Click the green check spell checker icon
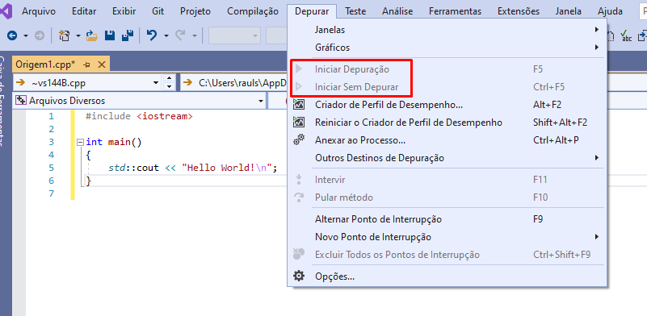The height and width of the screenshot is (316, 647). [627, 35]
